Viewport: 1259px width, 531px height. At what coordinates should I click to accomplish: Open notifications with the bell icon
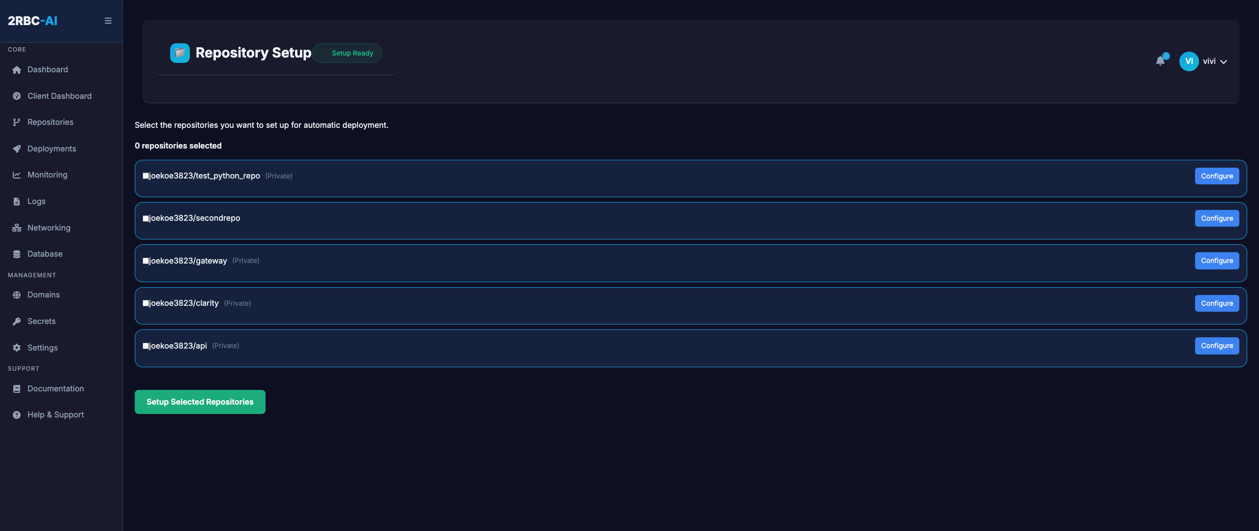1161,61
